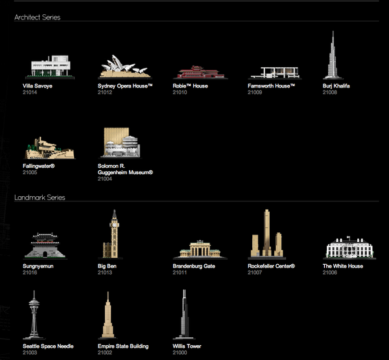Image resolution: width=389 pixels, height=360 pixels.
Task: Click the Robie House title link
Action: tap(190, 86)
